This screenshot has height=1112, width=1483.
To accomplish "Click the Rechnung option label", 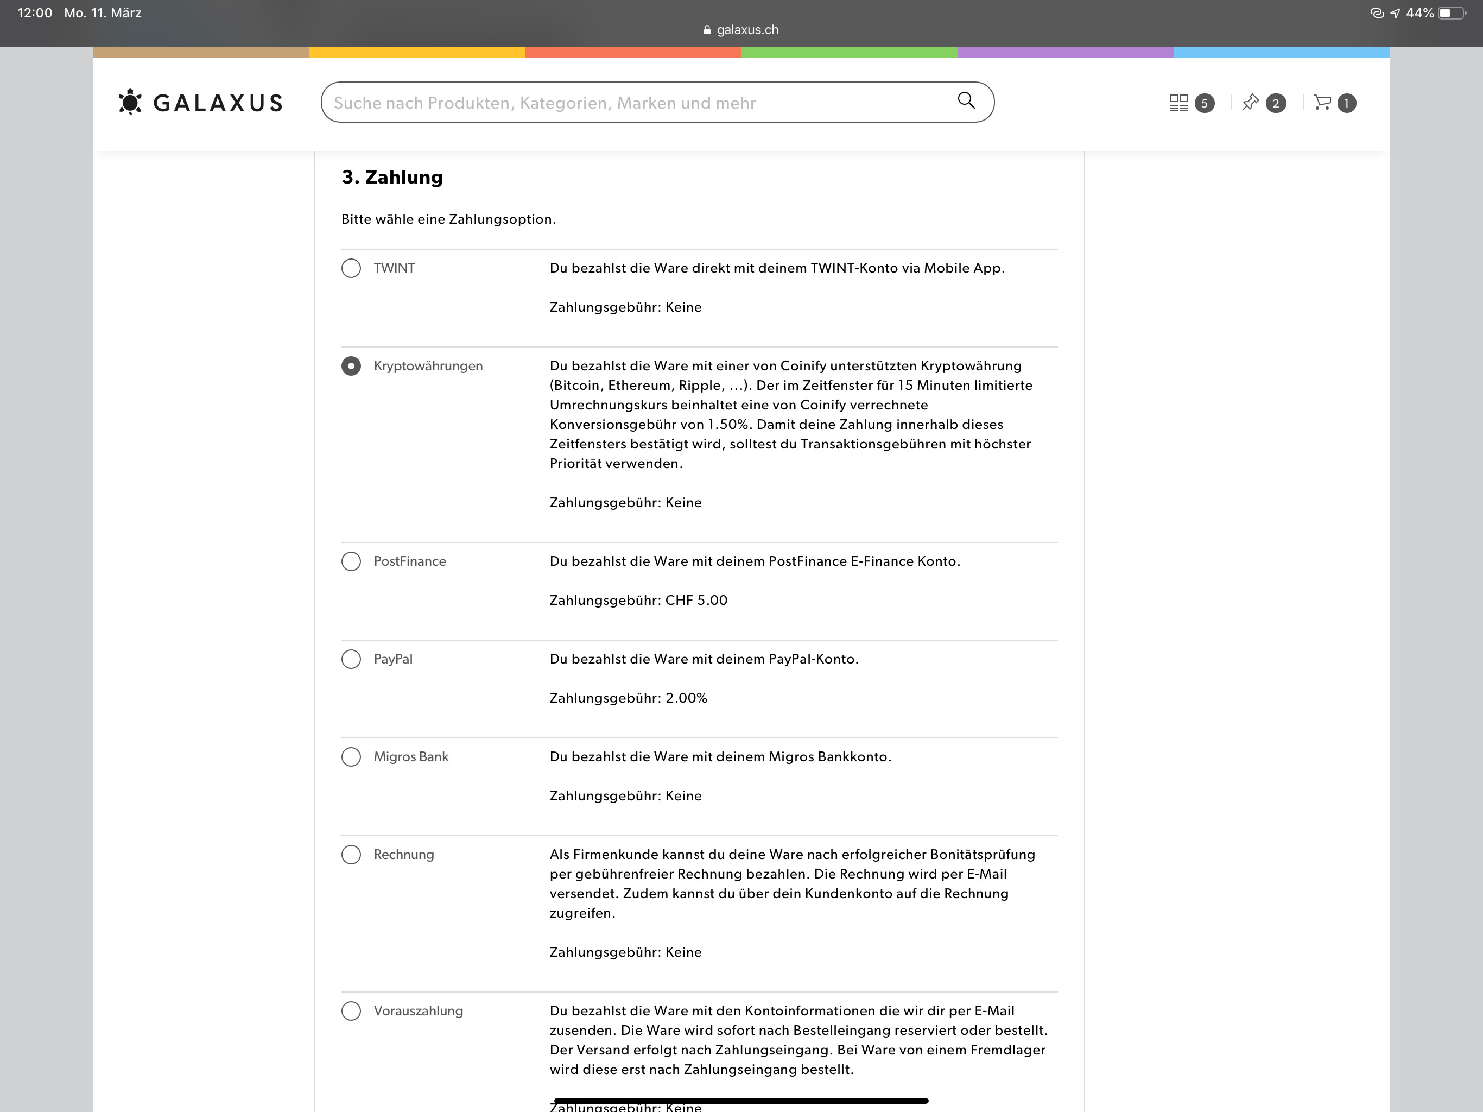I will tap(404, 855).
